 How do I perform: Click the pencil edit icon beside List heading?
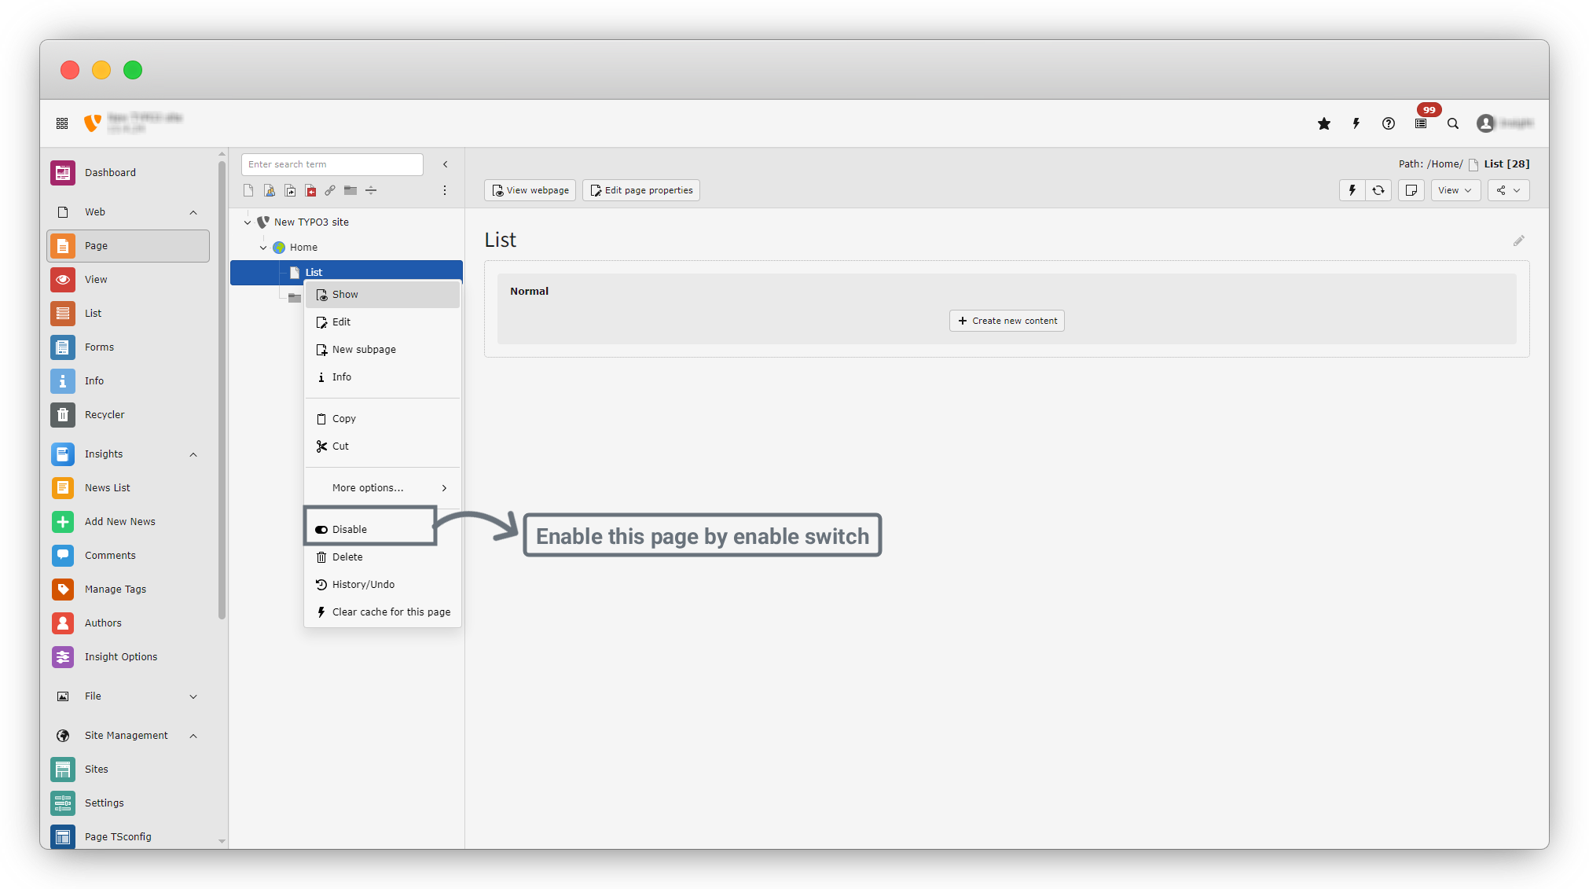(1518, 241)
